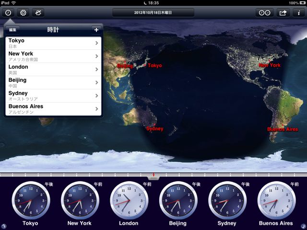Expand Beijing row chevron
Image resolution: width=307 pixels, height=230 pixels.
coord(97,82)
